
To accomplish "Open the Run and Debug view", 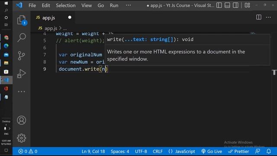I will click(x=22, y=74).
